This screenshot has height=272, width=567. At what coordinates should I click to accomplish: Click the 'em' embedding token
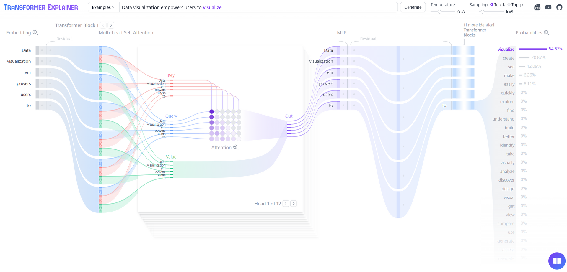pyautogui.click(x=28, y=72)
